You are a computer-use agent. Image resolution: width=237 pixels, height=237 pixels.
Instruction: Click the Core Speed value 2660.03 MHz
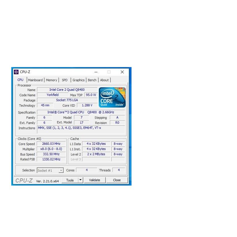coord(51,144)
